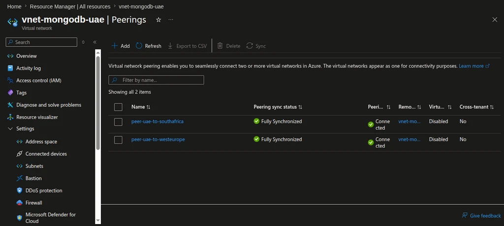The width and height of the screenshot is (504, 226).
Task: Focus the sidebar Search field
Action: [41, 42]
